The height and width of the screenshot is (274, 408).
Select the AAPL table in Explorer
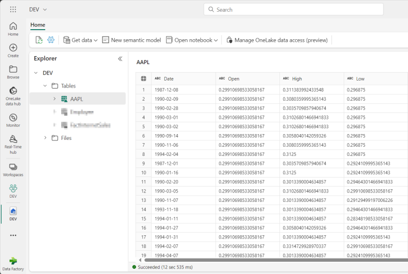coord(78,99)
